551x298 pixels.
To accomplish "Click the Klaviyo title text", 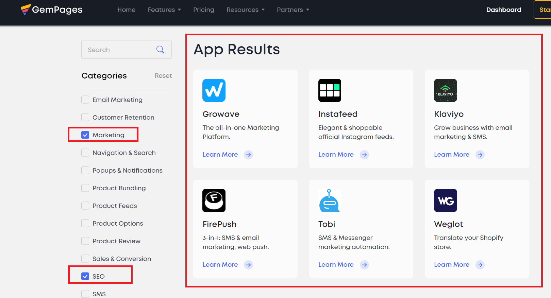I will pos(449,114).
